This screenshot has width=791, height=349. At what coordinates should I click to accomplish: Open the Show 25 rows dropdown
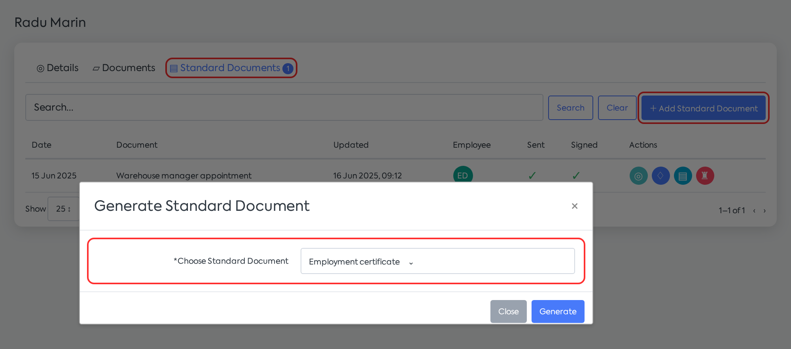tap(64, 209)
